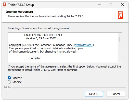Click the Cancel button
This screenshot has width=130, height=101.
tap(116, 94)
